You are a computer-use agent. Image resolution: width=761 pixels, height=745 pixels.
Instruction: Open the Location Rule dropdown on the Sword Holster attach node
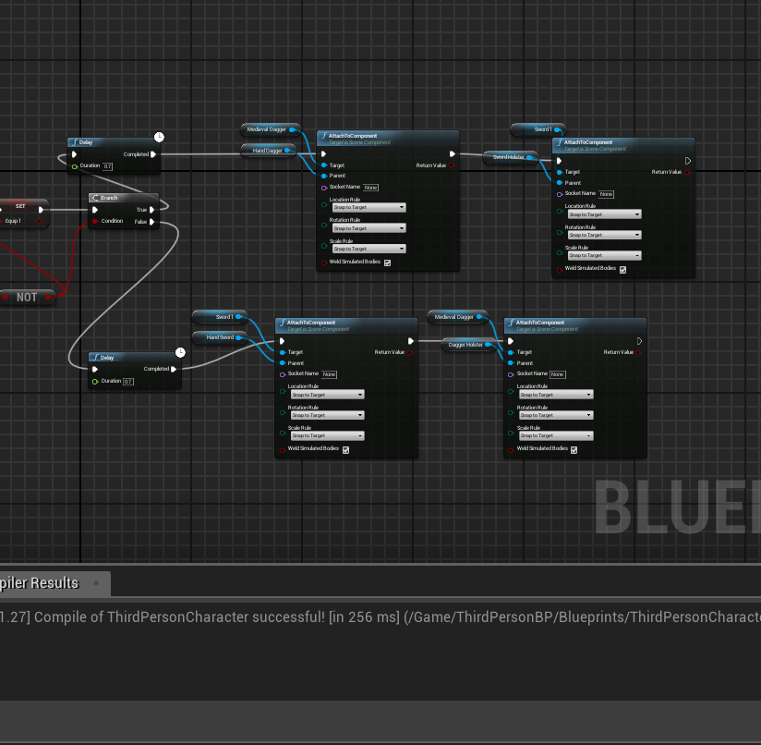click(x=604, y=214)
